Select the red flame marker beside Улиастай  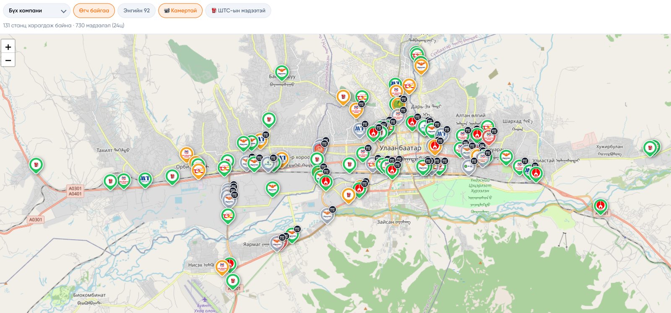tap(536, 173)
